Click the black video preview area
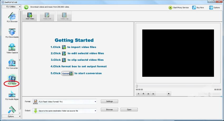Image resolution: width=224 pixels, height=121 pixels. pos(178,53)
